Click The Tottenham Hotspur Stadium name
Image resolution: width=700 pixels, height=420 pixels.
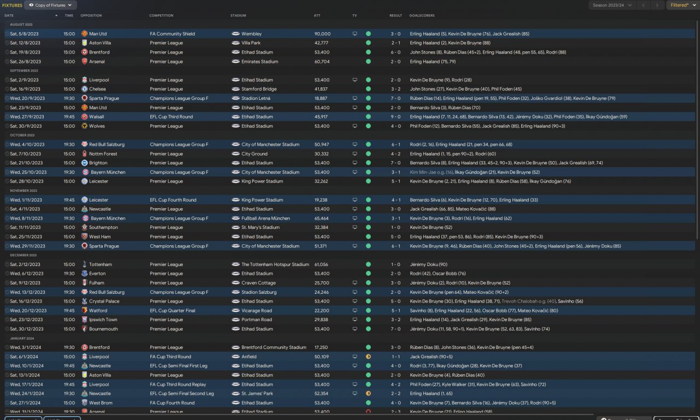coord(275,264)
